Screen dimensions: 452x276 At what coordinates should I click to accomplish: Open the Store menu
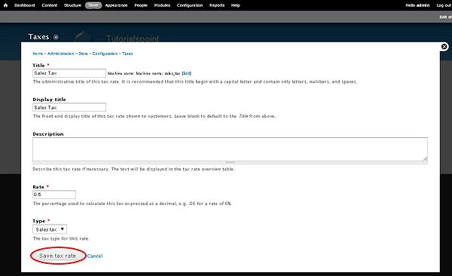[93, 5]
